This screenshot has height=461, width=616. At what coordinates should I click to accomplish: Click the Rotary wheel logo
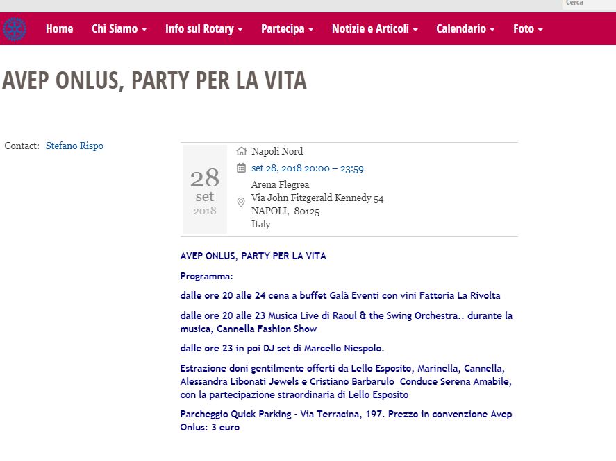14,29
